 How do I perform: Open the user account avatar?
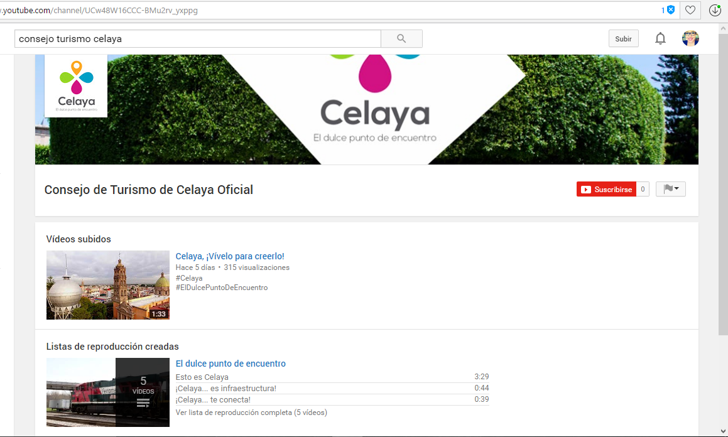690,38
